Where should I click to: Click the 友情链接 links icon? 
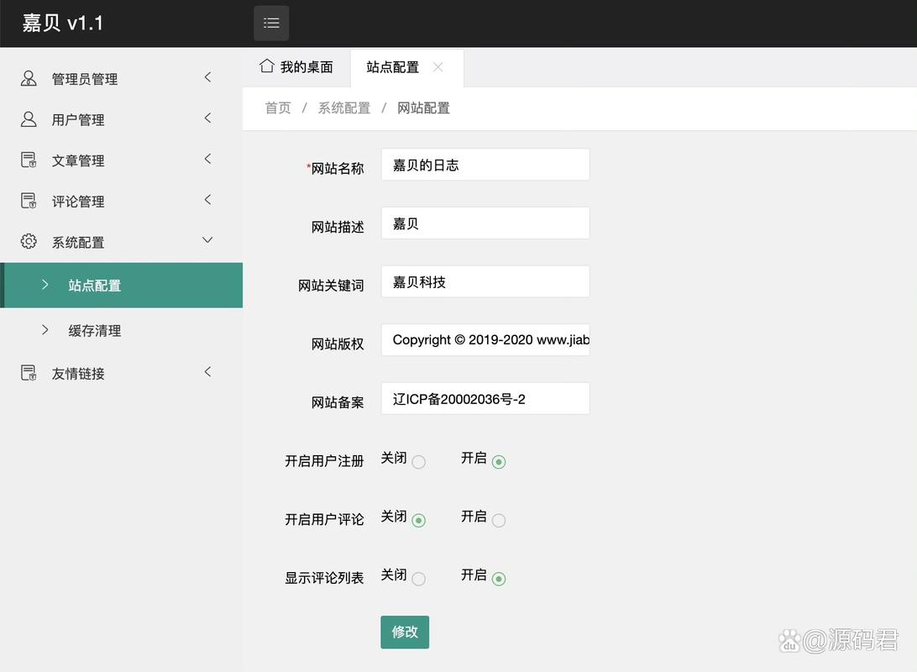click(x=28, y=372)
